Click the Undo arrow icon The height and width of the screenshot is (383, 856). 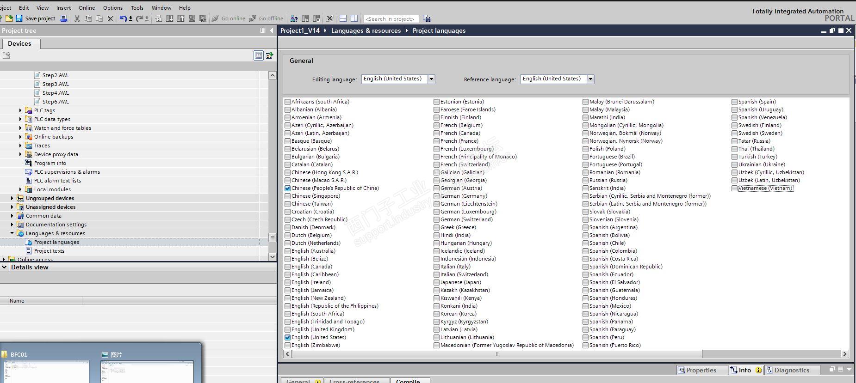click(123, 18)
